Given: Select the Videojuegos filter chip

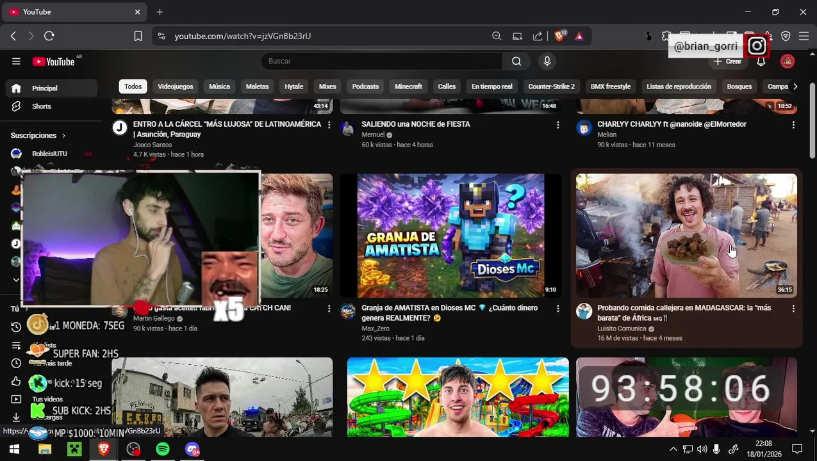Looking at the screenshot, I should [176, 86].
